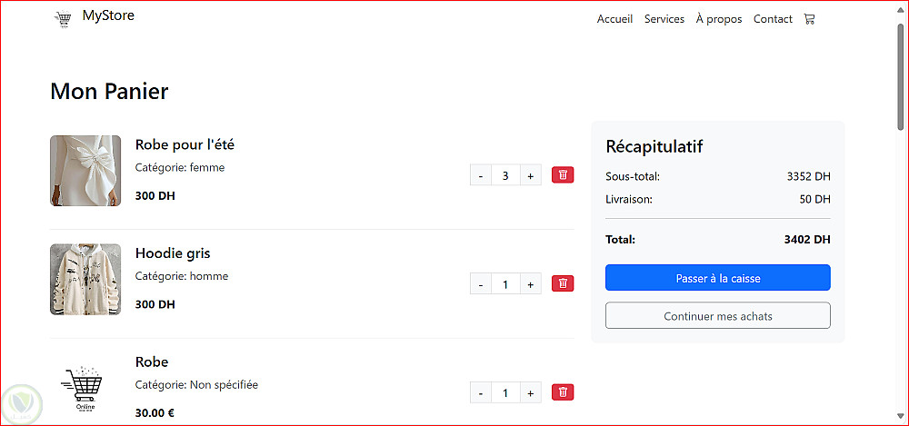Delete the Robe item with trash icon
909x426 pixels.
coord(563,392)
